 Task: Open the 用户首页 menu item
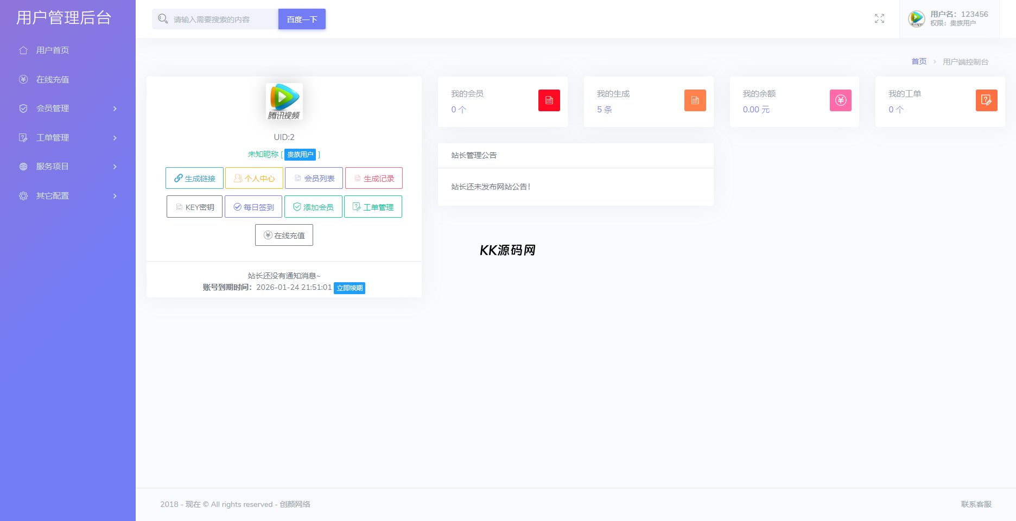click(52, 50)
